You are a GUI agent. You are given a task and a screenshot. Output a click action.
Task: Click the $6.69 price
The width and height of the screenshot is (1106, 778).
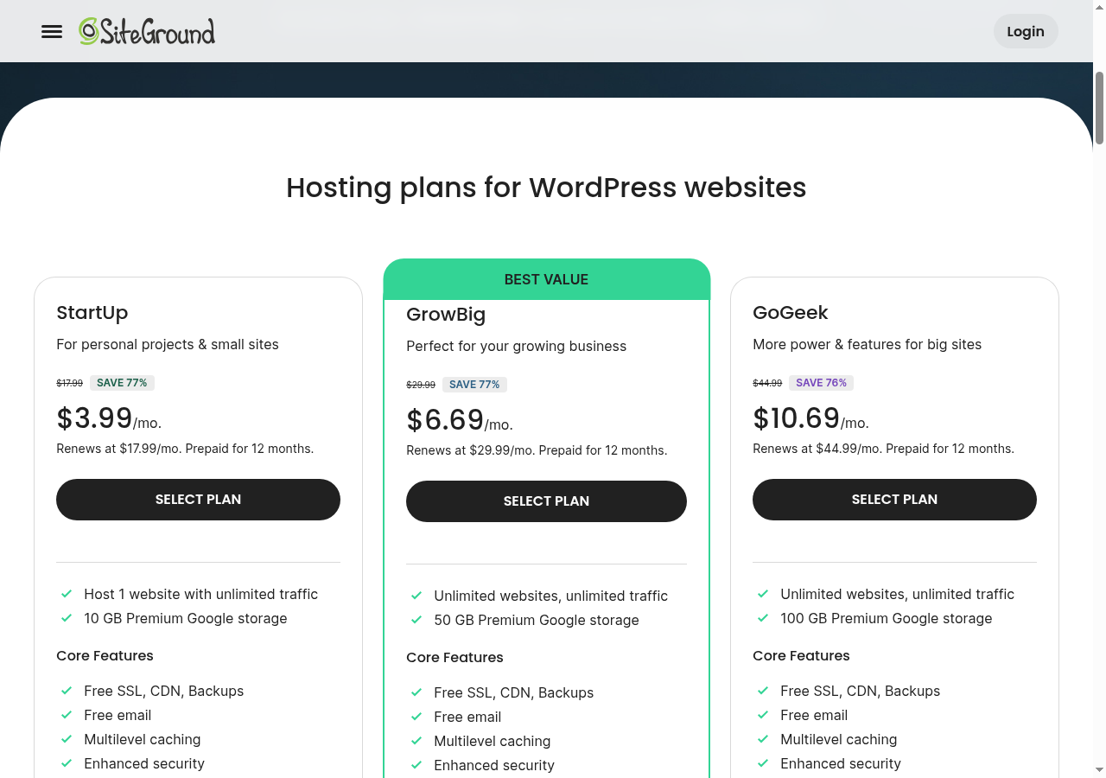[x=445, y=420]
